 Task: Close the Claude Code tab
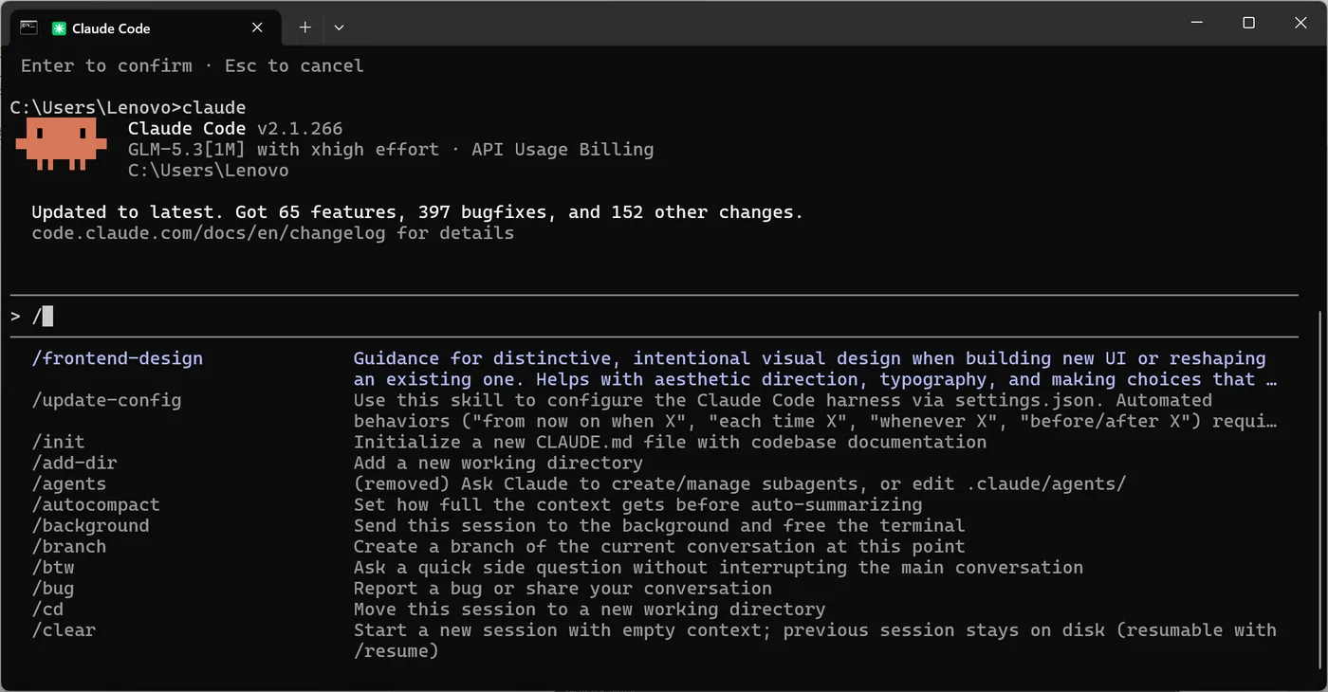point(257,28)
